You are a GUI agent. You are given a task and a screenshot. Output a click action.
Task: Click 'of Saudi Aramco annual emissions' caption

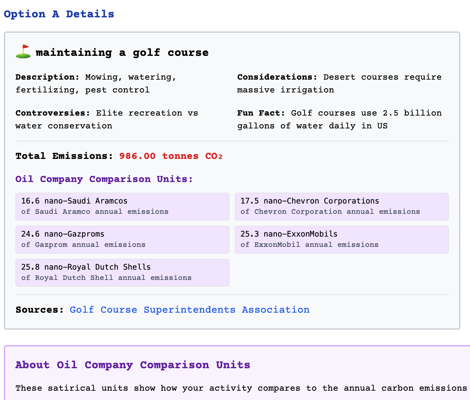(95, 212)
